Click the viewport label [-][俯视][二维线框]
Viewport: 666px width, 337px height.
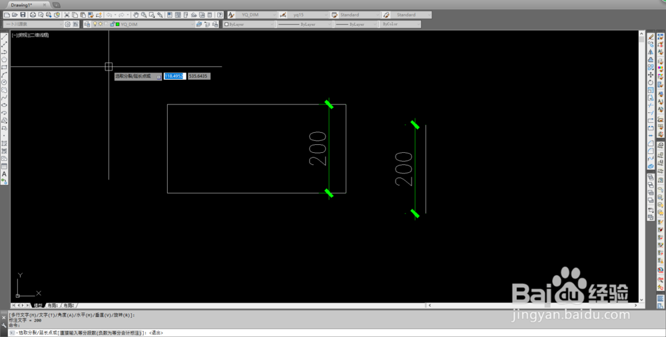point(30,35)
